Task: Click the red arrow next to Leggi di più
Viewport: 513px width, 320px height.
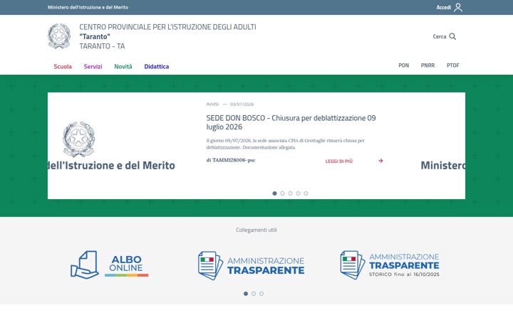Action: coord(380,161)
